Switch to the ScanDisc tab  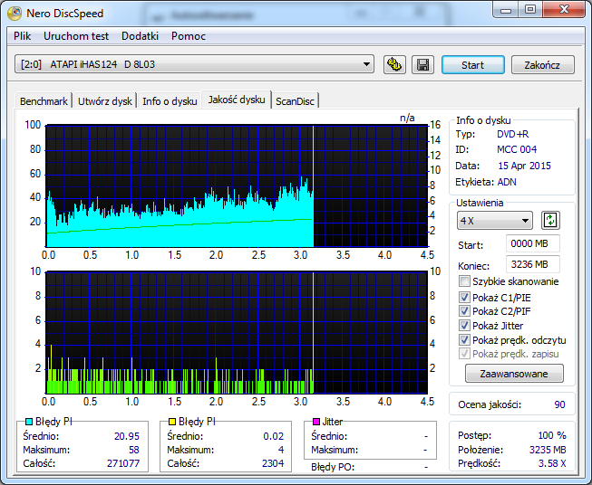coord(295,101)
